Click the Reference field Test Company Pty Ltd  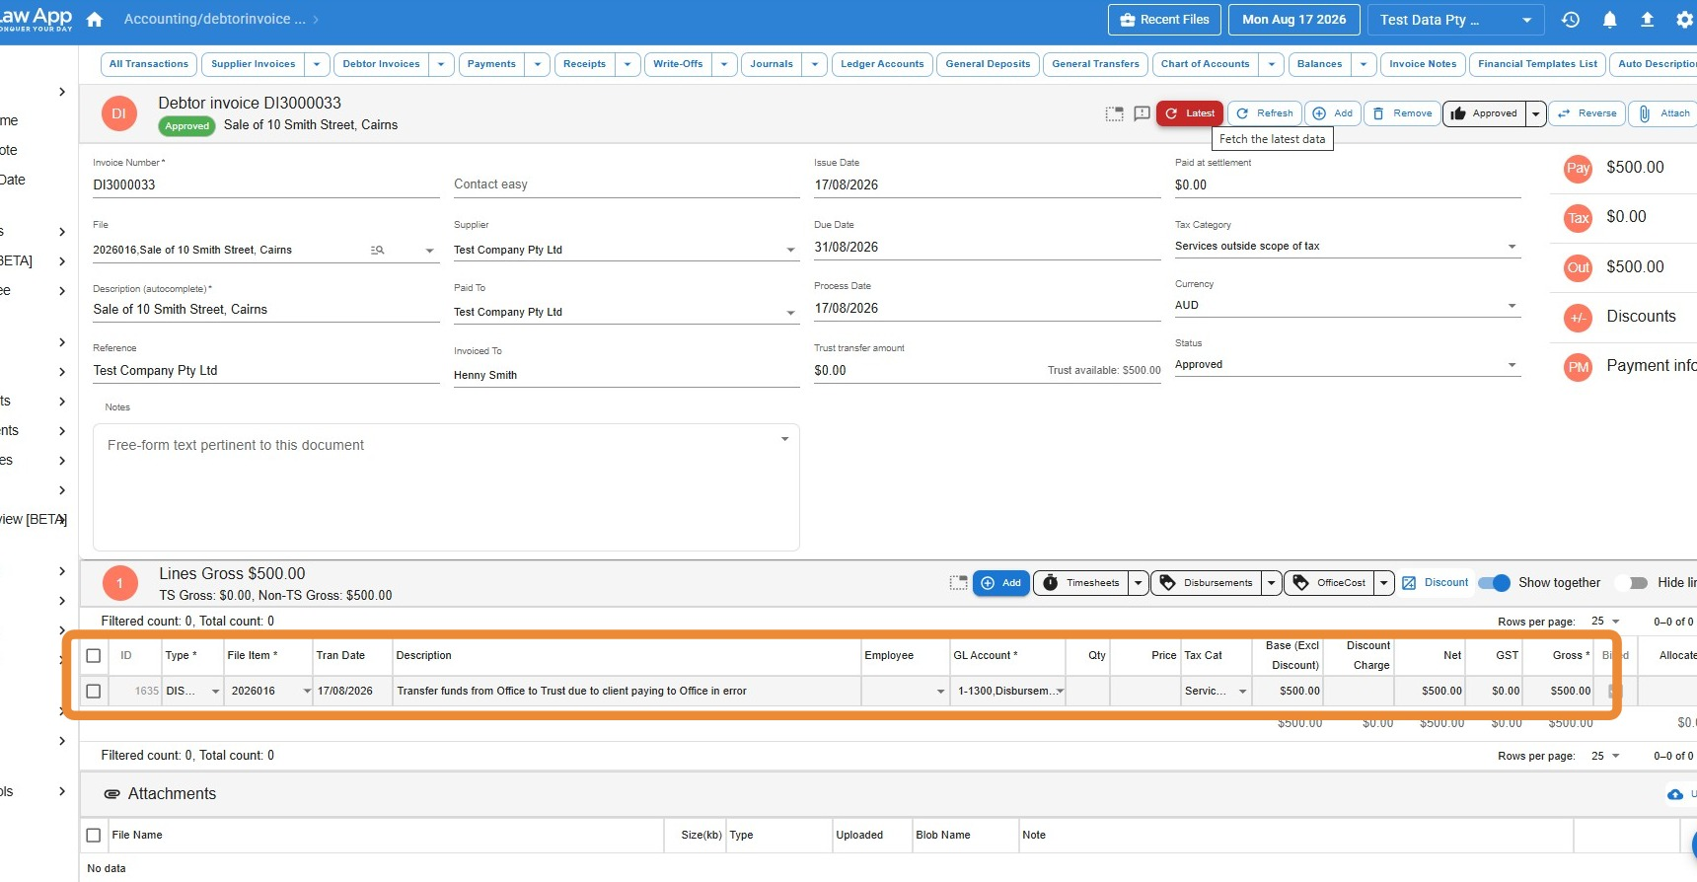click(265, 371)
